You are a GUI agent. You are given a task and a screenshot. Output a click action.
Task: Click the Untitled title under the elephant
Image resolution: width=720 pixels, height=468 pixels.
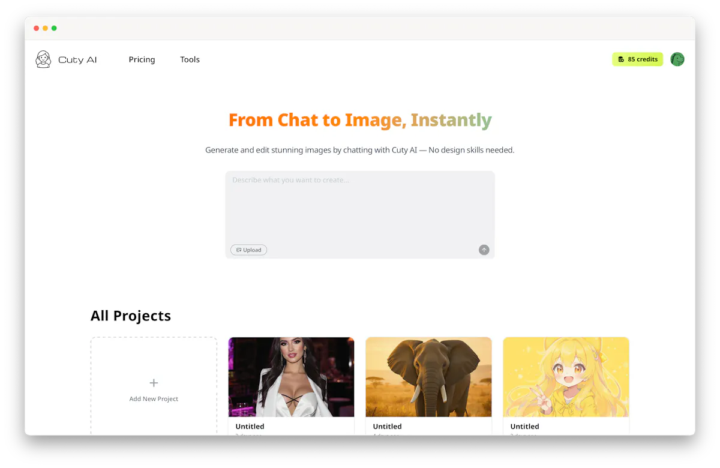point(387,427)
